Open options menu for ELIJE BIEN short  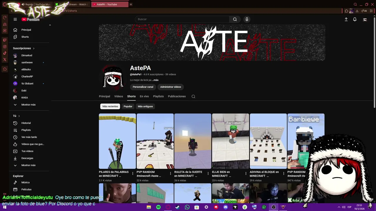coord(246,173)
